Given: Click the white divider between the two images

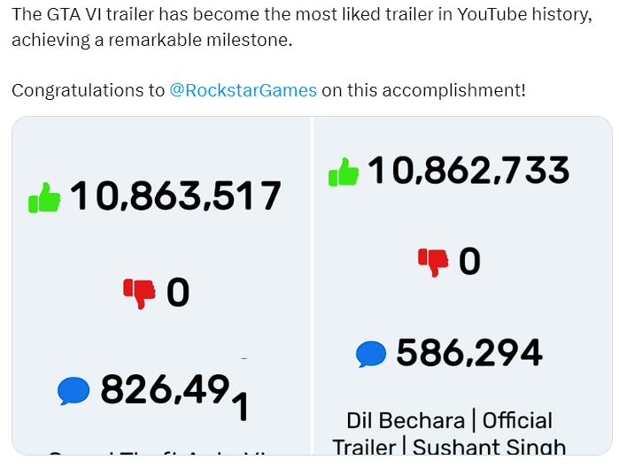Looking at the screenshot, I should 313,283.
